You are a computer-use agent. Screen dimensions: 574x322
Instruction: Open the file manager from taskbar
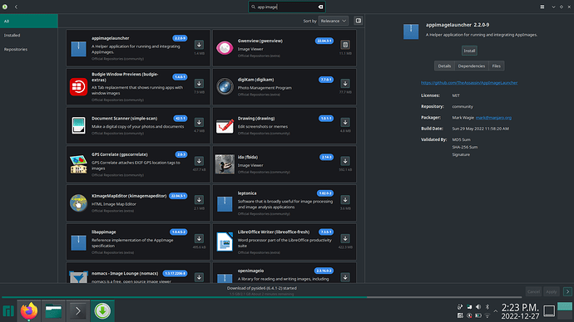pos(53,311)
